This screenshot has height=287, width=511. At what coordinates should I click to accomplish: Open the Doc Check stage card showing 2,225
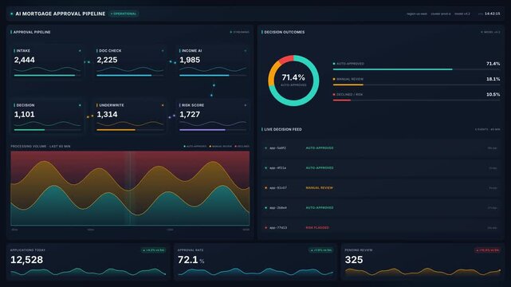[130, 61]
